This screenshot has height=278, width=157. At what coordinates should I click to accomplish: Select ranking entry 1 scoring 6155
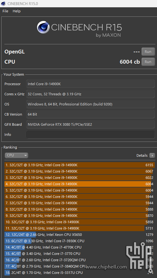pos(80,165)
